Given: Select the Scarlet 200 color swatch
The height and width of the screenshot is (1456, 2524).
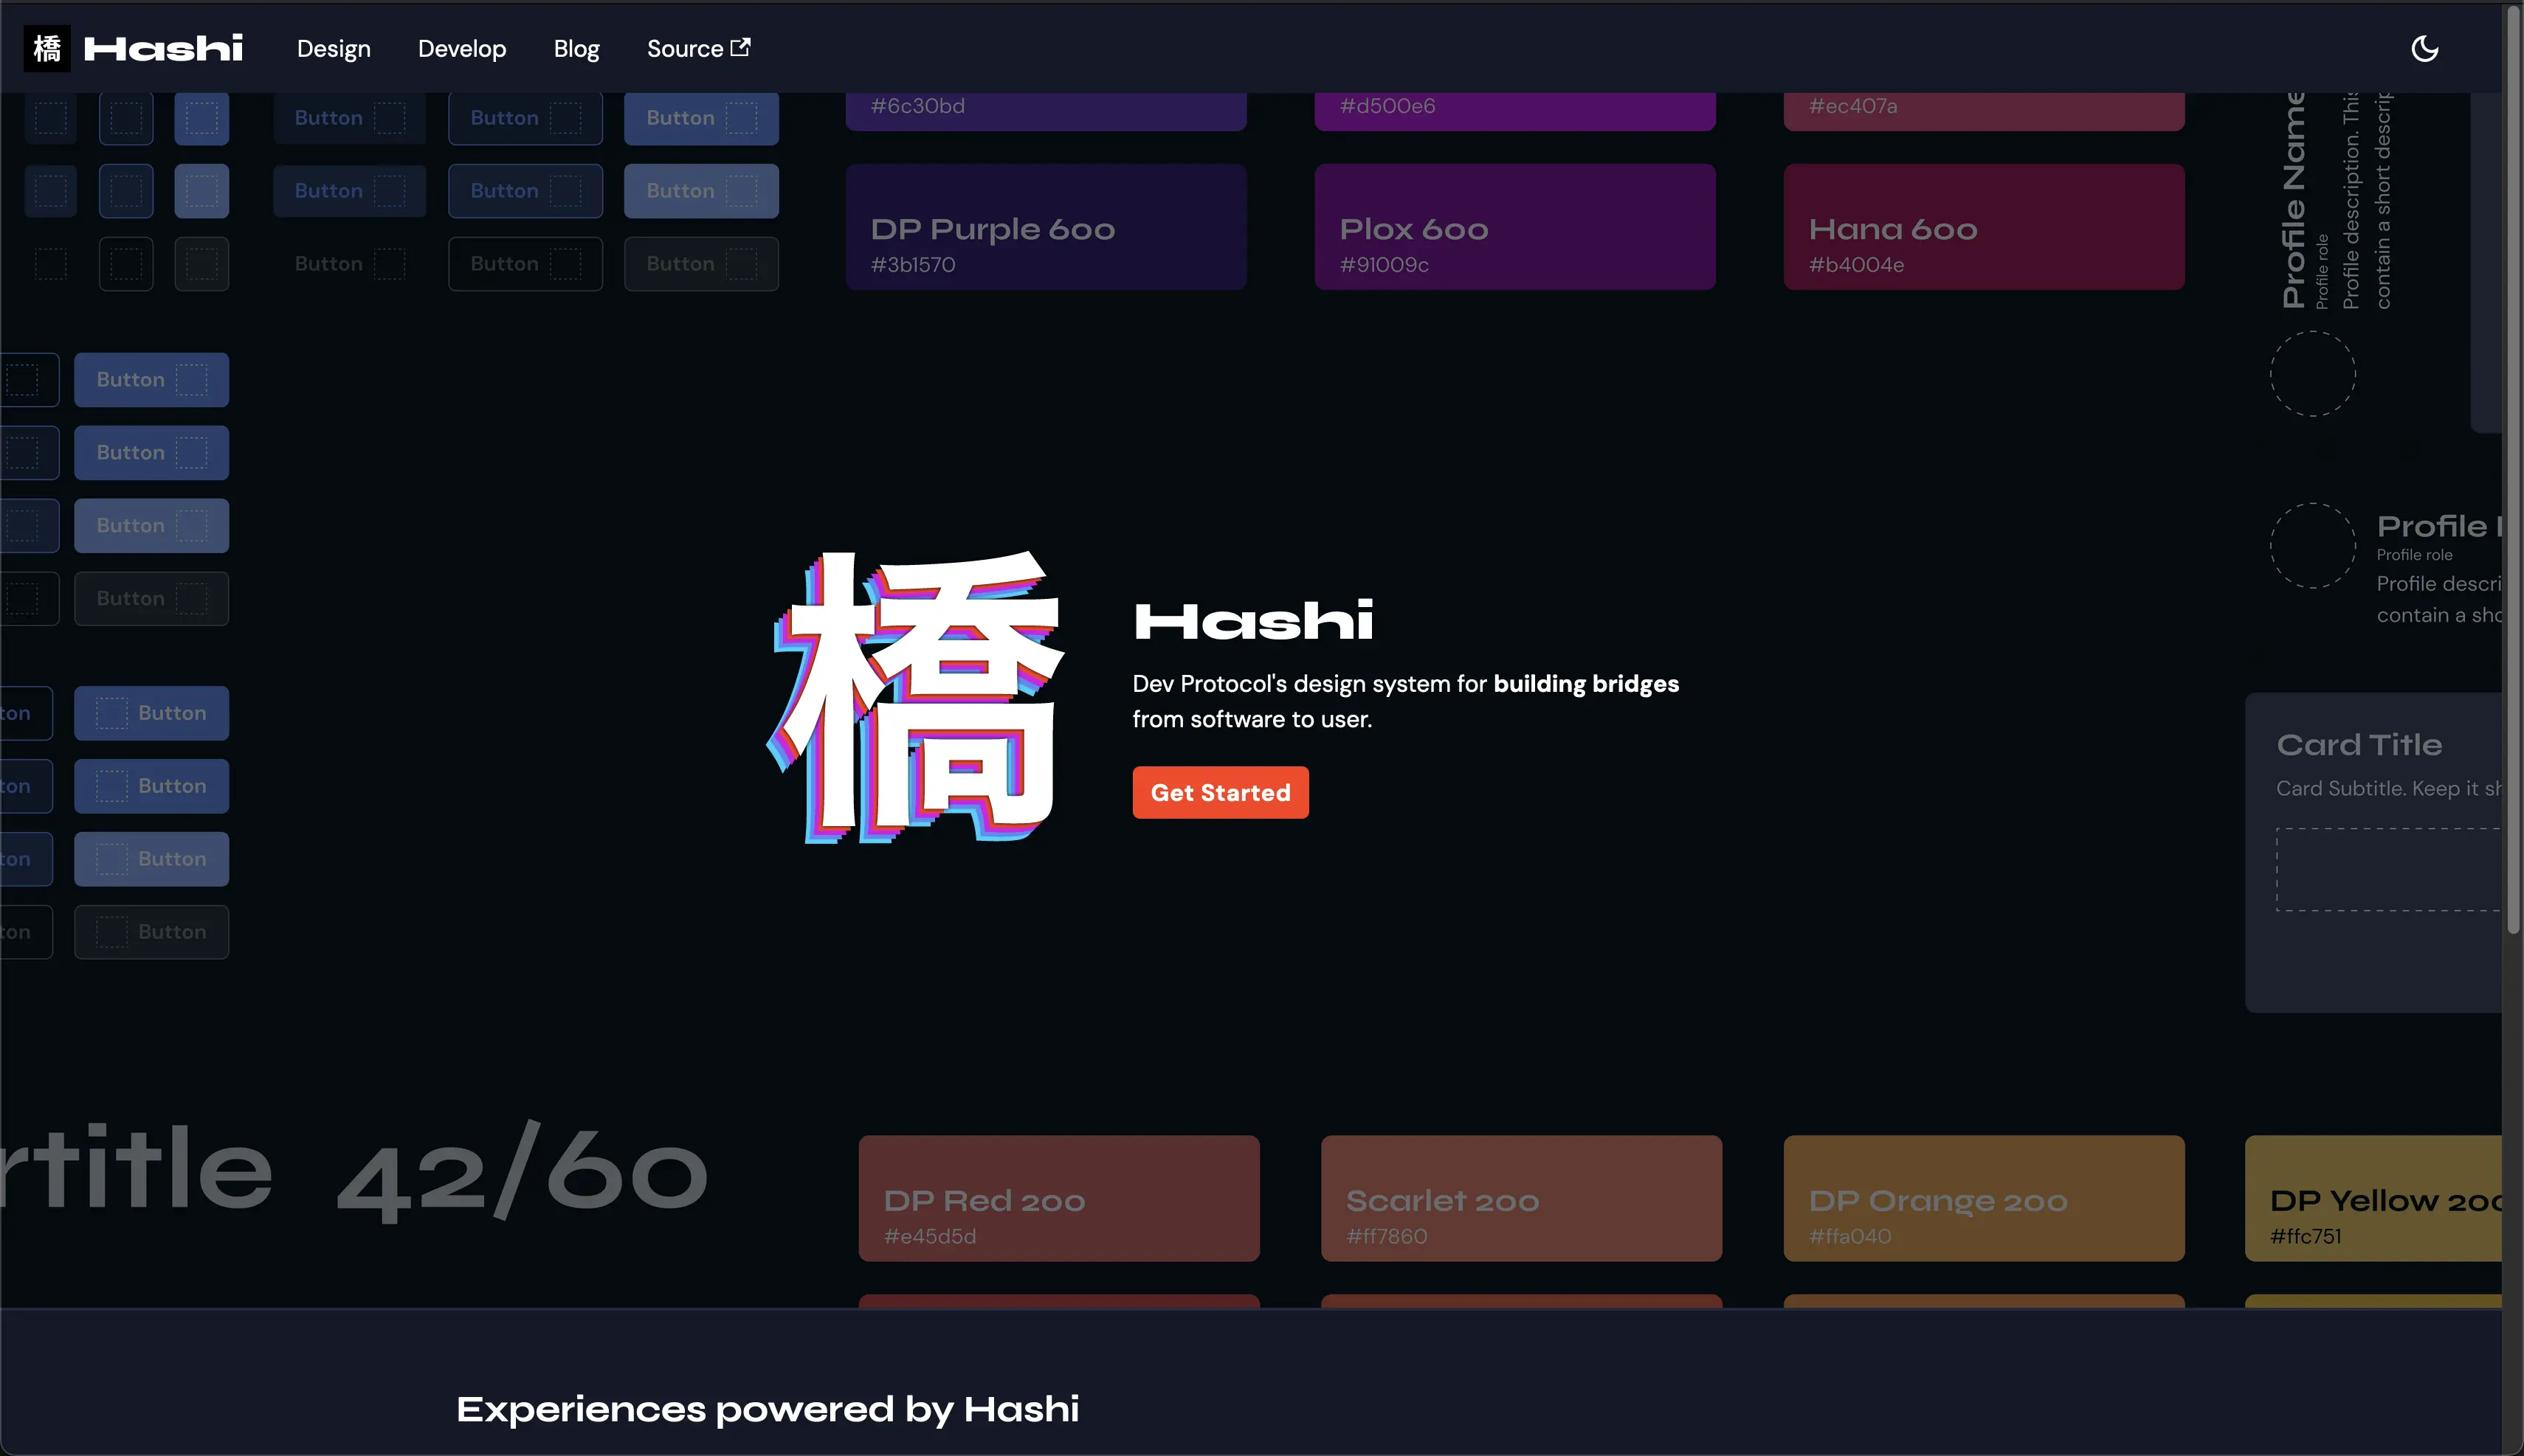Looking at the screenshot, I should [1520, 1198].
